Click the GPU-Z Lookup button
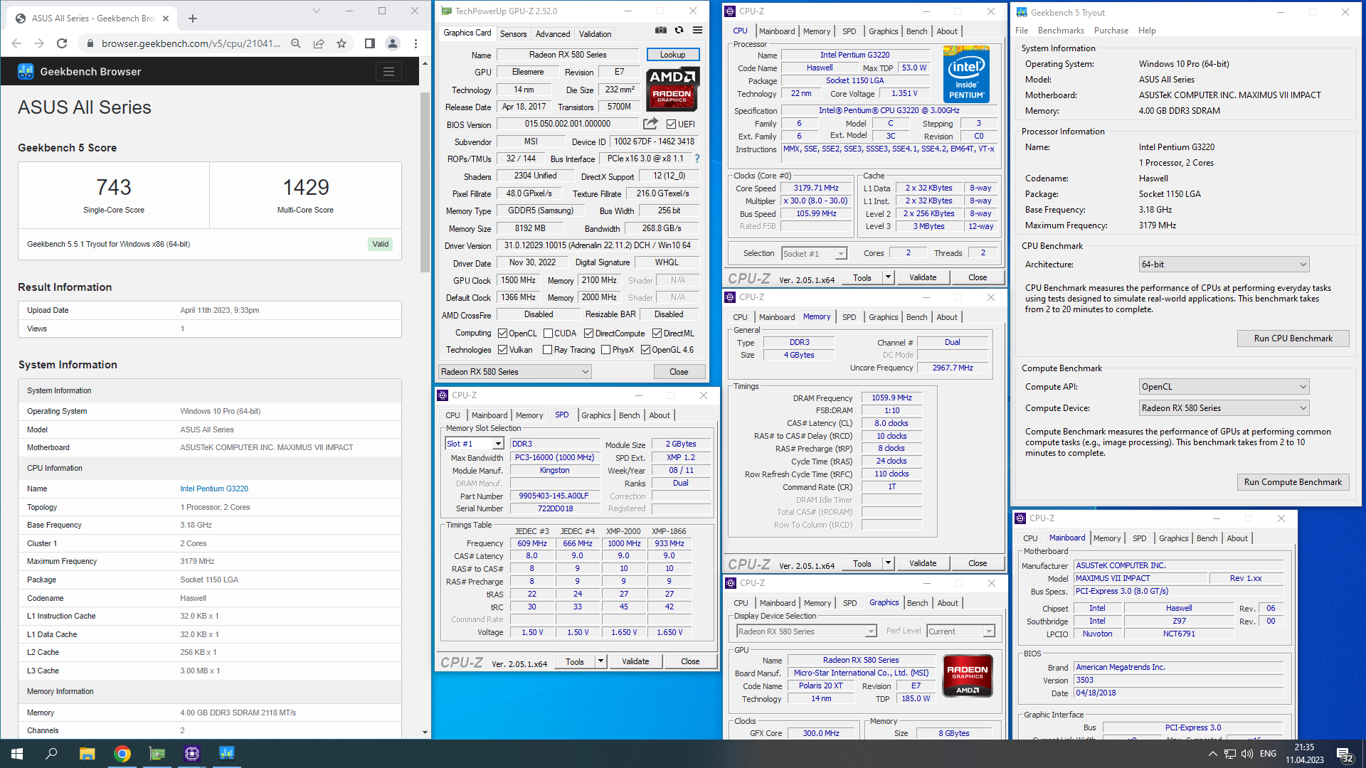The image size is (1366, 768). coord(672,55)
